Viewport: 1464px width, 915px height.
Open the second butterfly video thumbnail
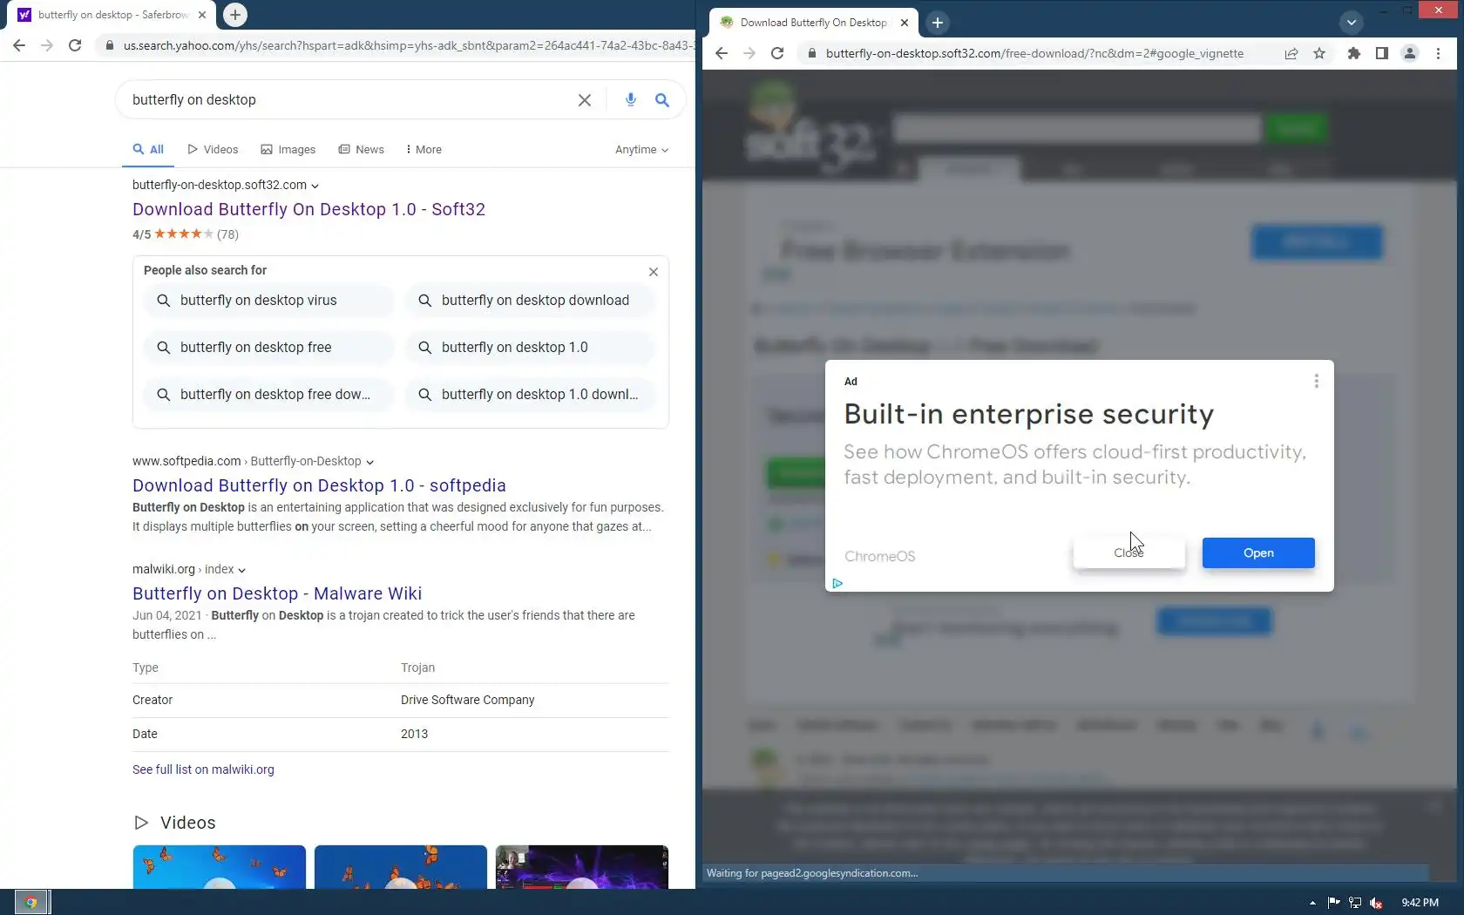[401, 867]
